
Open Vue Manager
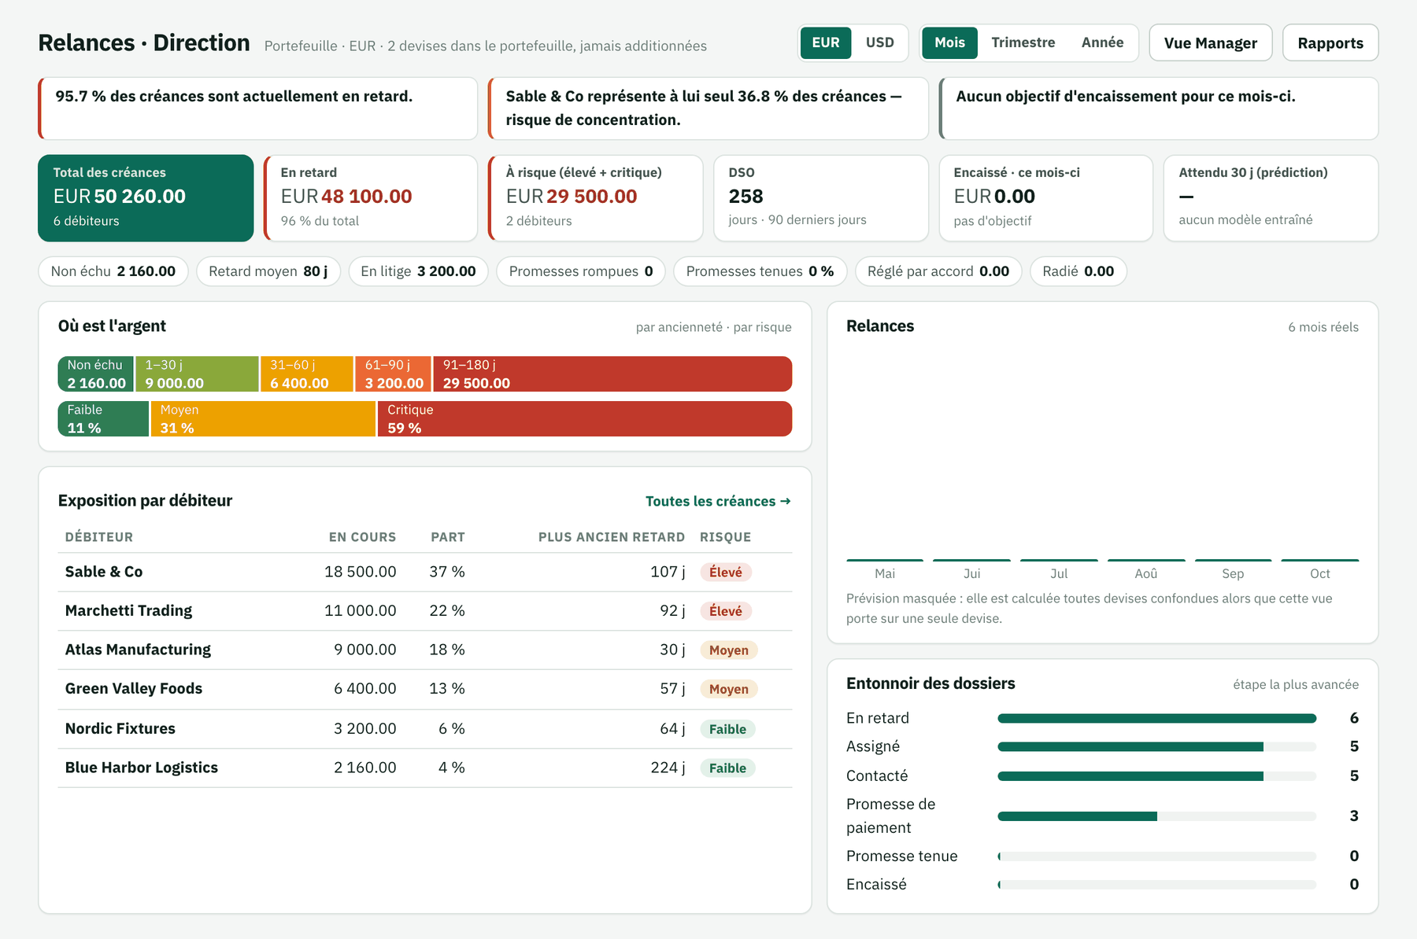pos(1210,42)
